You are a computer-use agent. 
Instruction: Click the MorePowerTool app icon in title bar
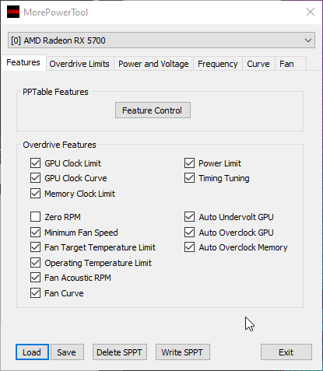click(13, 12)
